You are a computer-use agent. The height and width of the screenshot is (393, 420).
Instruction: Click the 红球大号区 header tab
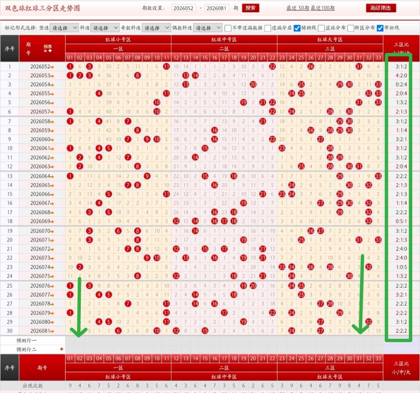[x=330, y=40]
